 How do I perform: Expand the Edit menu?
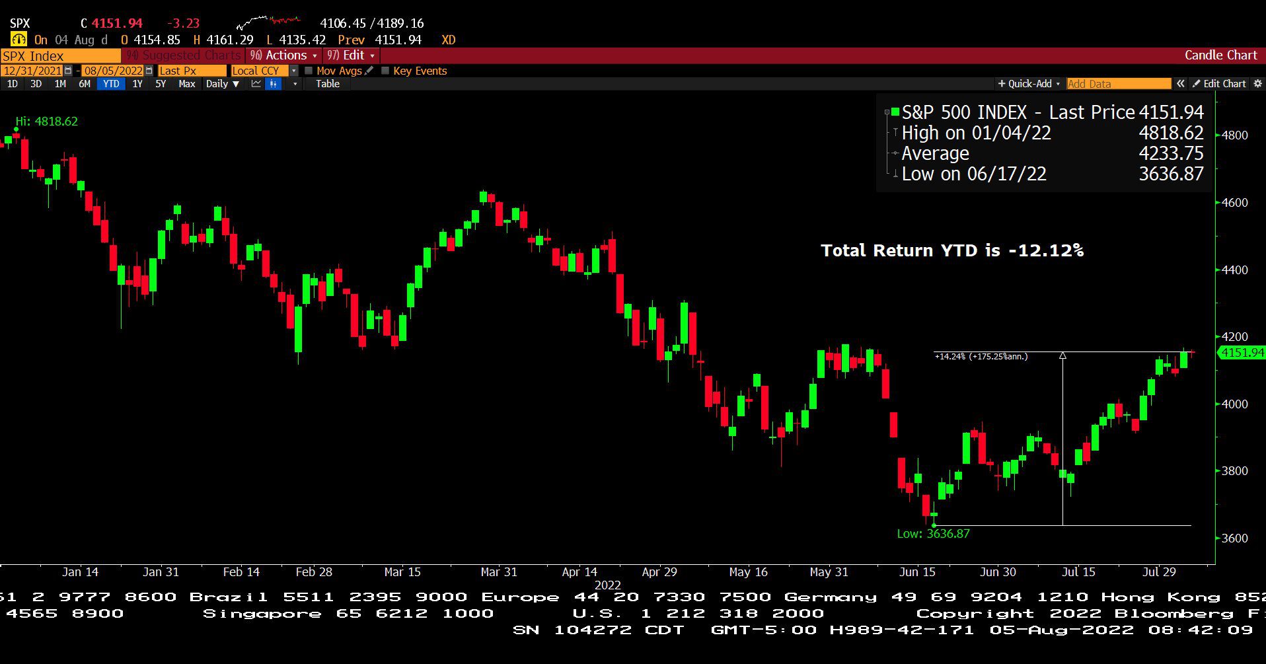[351, 55]
